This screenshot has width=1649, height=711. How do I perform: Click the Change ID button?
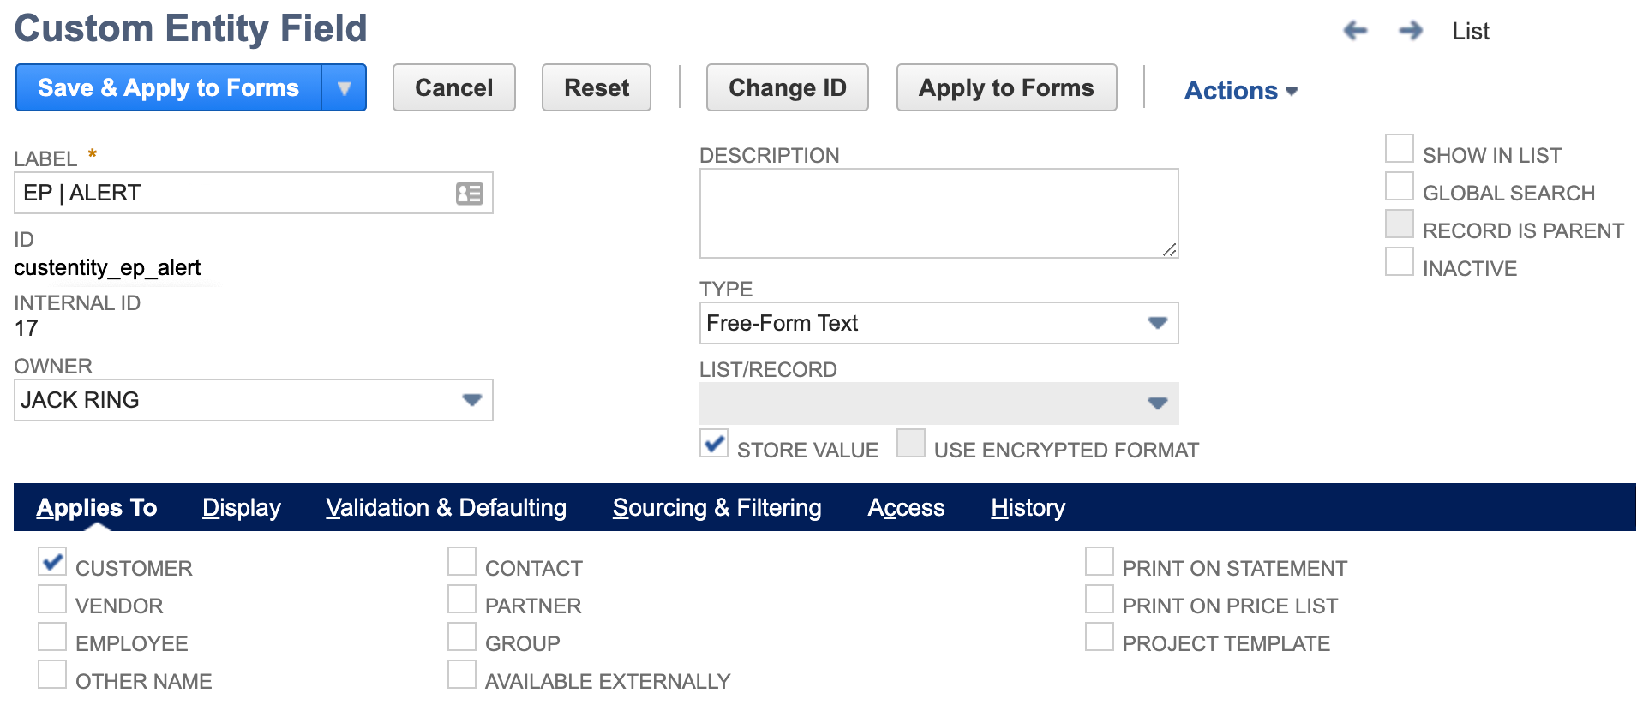point(787,88)
